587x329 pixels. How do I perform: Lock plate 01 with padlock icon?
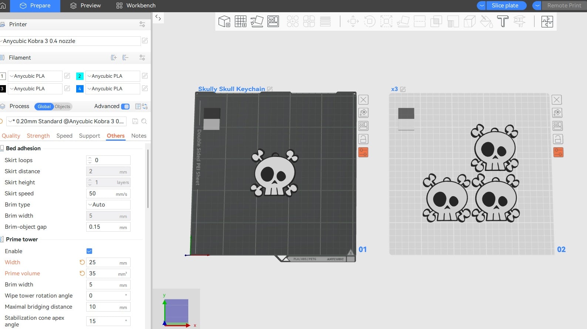[363, 139]
